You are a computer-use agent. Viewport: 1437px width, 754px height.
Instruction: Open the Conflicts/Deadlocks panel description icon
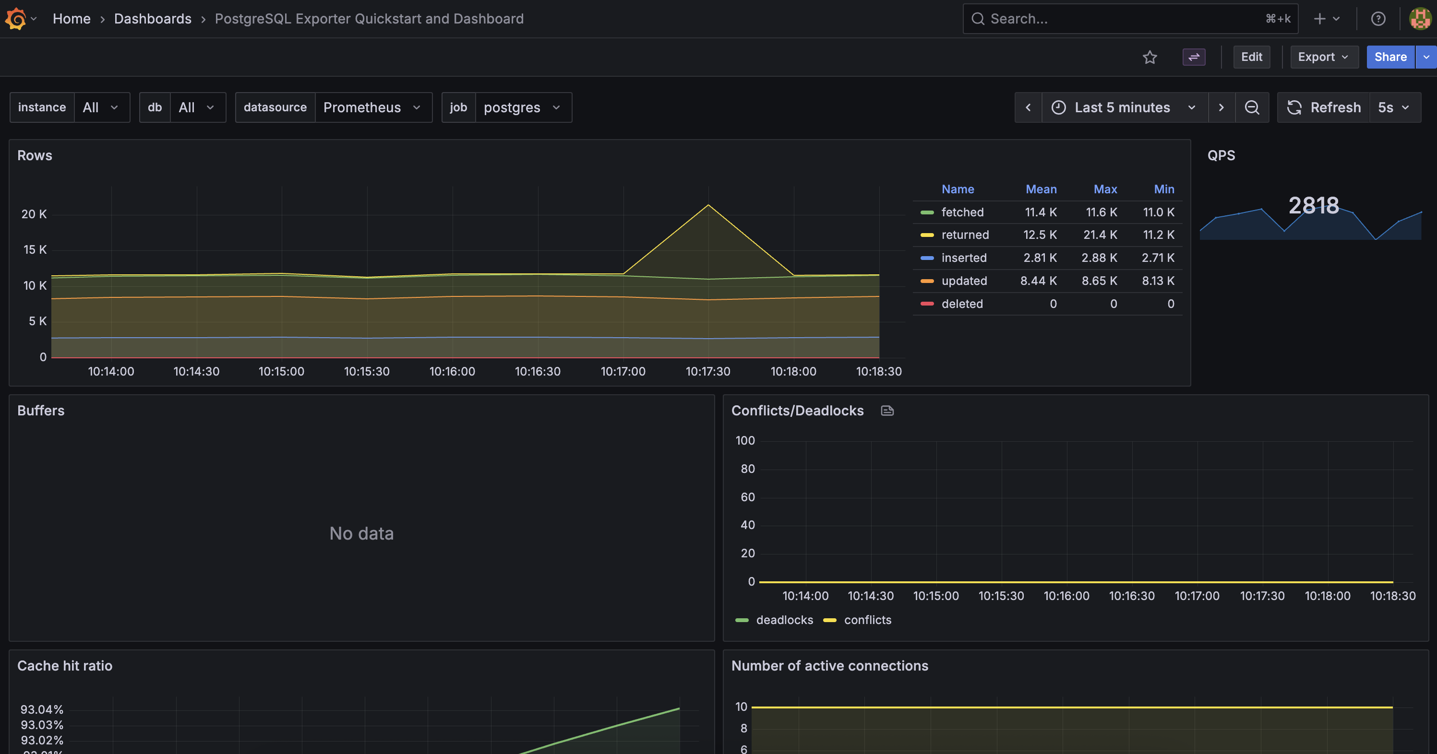coord(886,411)
